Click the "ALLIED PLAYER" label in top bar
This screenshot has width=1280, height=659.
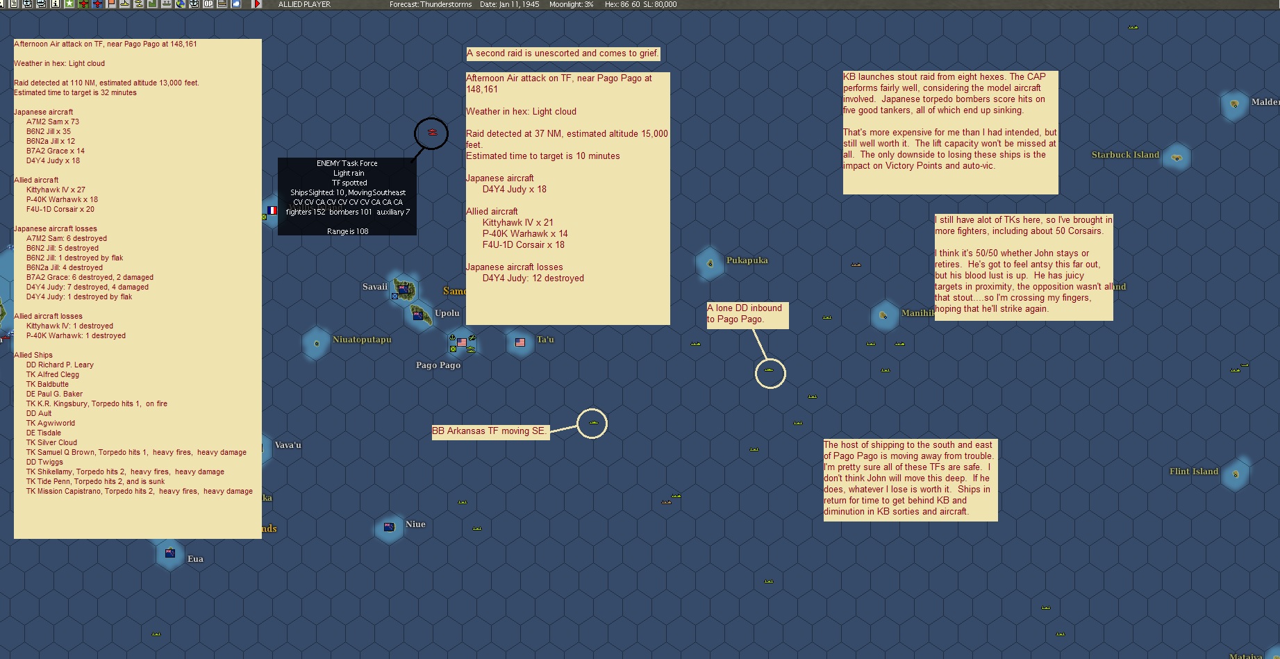[304, 4]
